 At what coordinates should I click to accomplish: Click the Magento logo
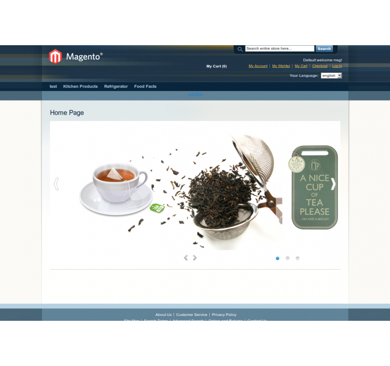pyautogui.click(x=76, y=57)
